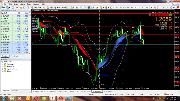
Task: Open the Indicators dropdown arrow
Action: point(103,8)
